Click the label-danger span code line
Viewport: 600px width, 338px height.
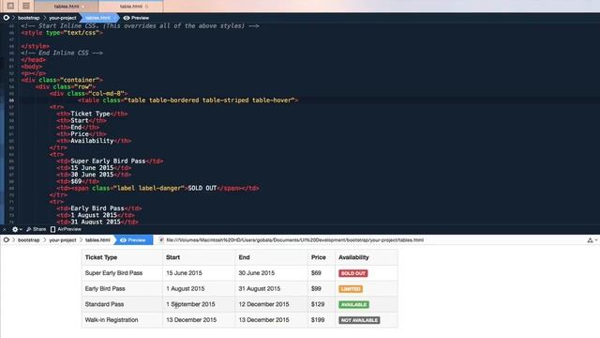coord(157,188)
